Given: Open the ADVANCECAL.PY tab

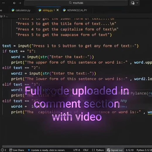Looking at the screenshot, I should pos(75,10).
